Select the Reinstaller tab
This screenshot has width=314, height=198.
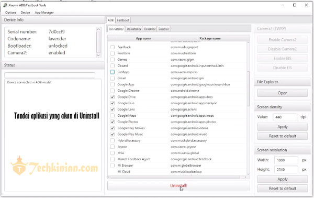[x=134, y=29]
